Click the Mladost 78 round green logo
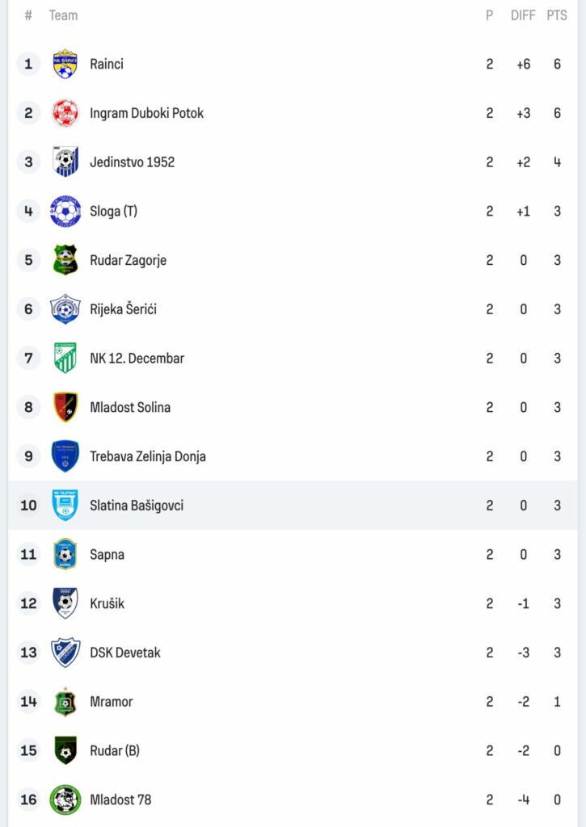 coord(65,800)
